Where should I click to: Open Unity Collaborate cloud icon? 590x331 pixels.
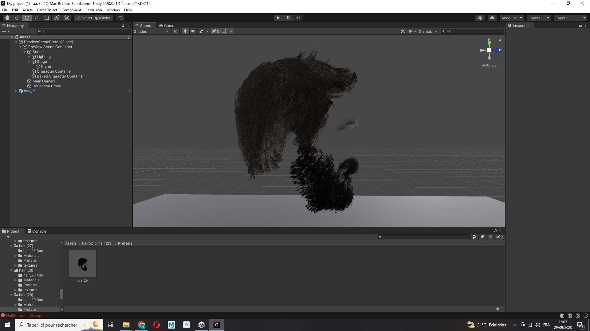pyautogui.click(x=492, y=18)
